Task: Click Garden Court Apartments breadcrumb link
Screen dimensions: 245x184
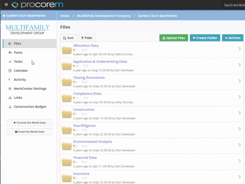Action: pyautogui.click(x=158, y=16)
